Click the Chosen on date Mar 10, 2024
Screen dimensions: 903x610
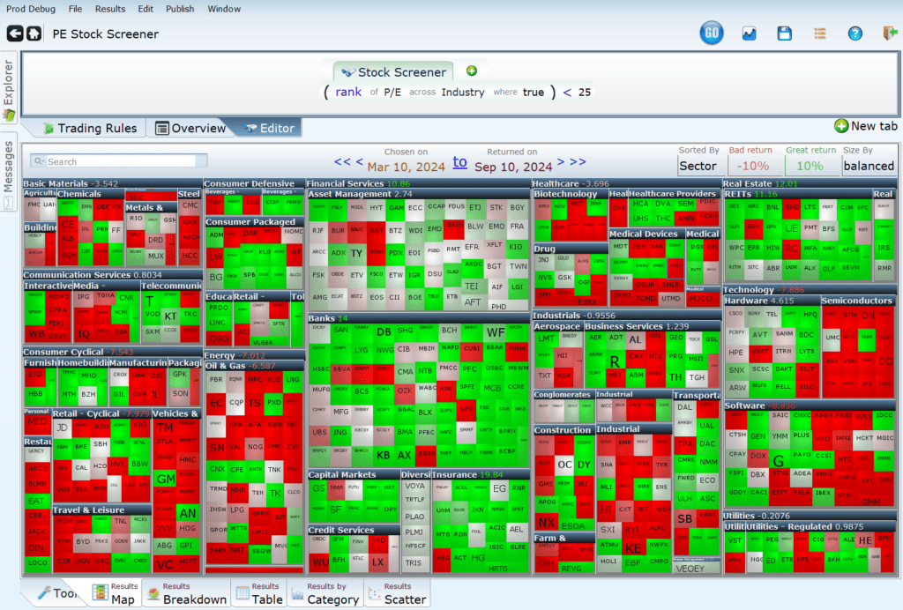406,167
